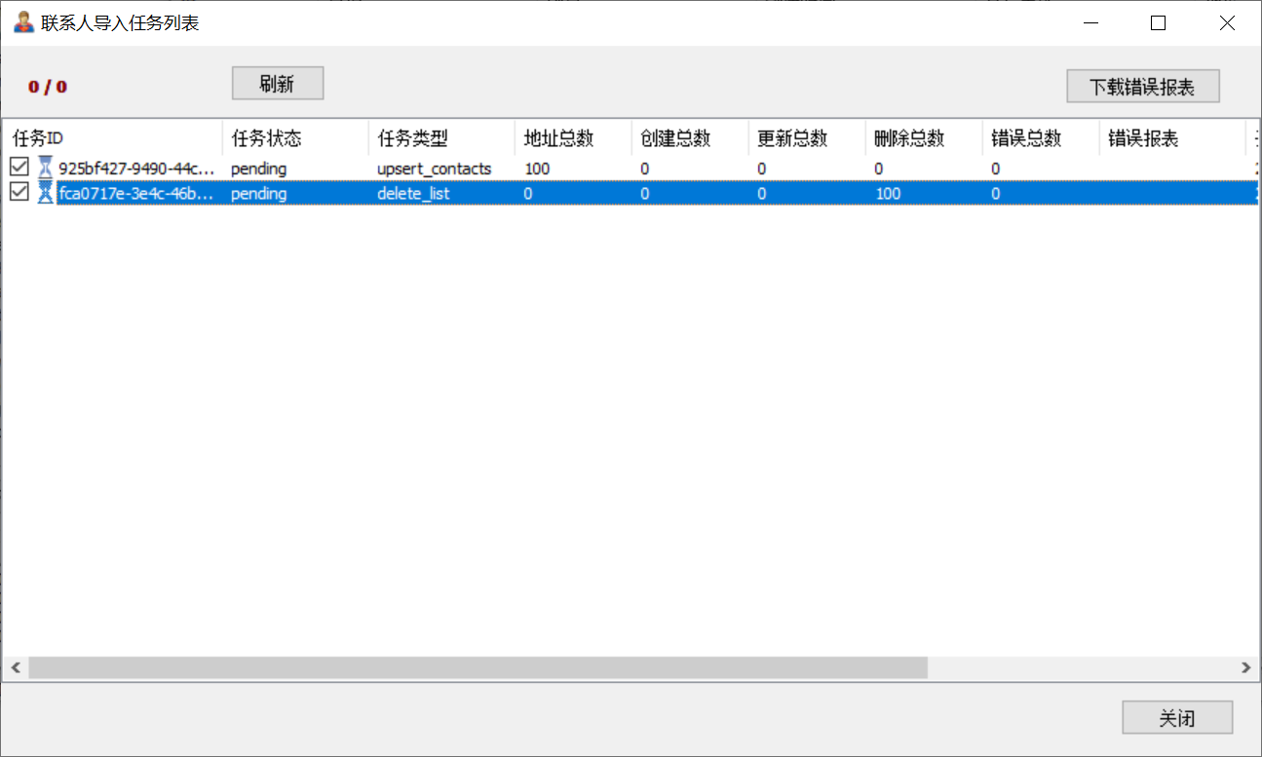This screenshot has width=1262, height=757.
Task: Click the left arrow of horizontal scrollbar
Action: click(15, 667)
